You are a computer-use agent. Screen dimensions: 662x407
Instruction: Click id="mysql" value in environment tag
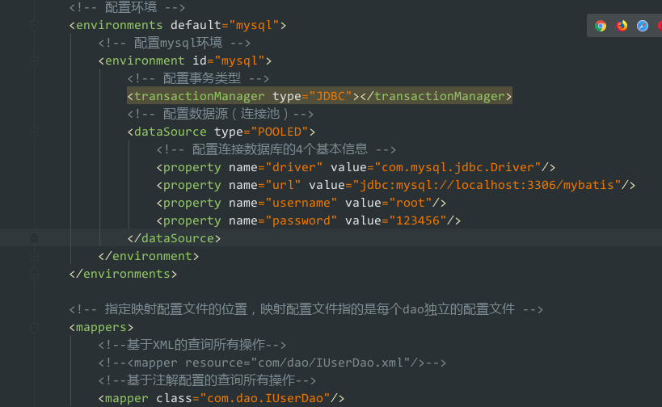point(239,61)
